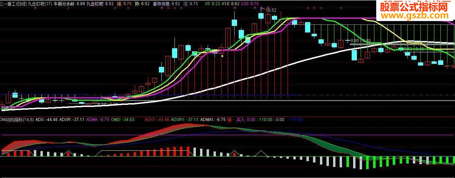Screen dimensions: 455x178
Task: Click the X10: 8.62 label
Action: [230, 3]
